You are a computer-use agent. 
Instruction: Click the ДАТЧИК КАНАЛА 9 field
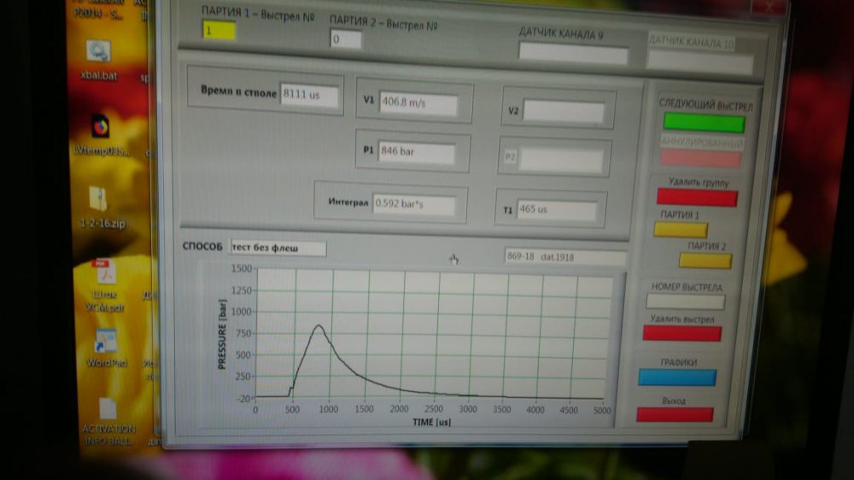(573, 53)
